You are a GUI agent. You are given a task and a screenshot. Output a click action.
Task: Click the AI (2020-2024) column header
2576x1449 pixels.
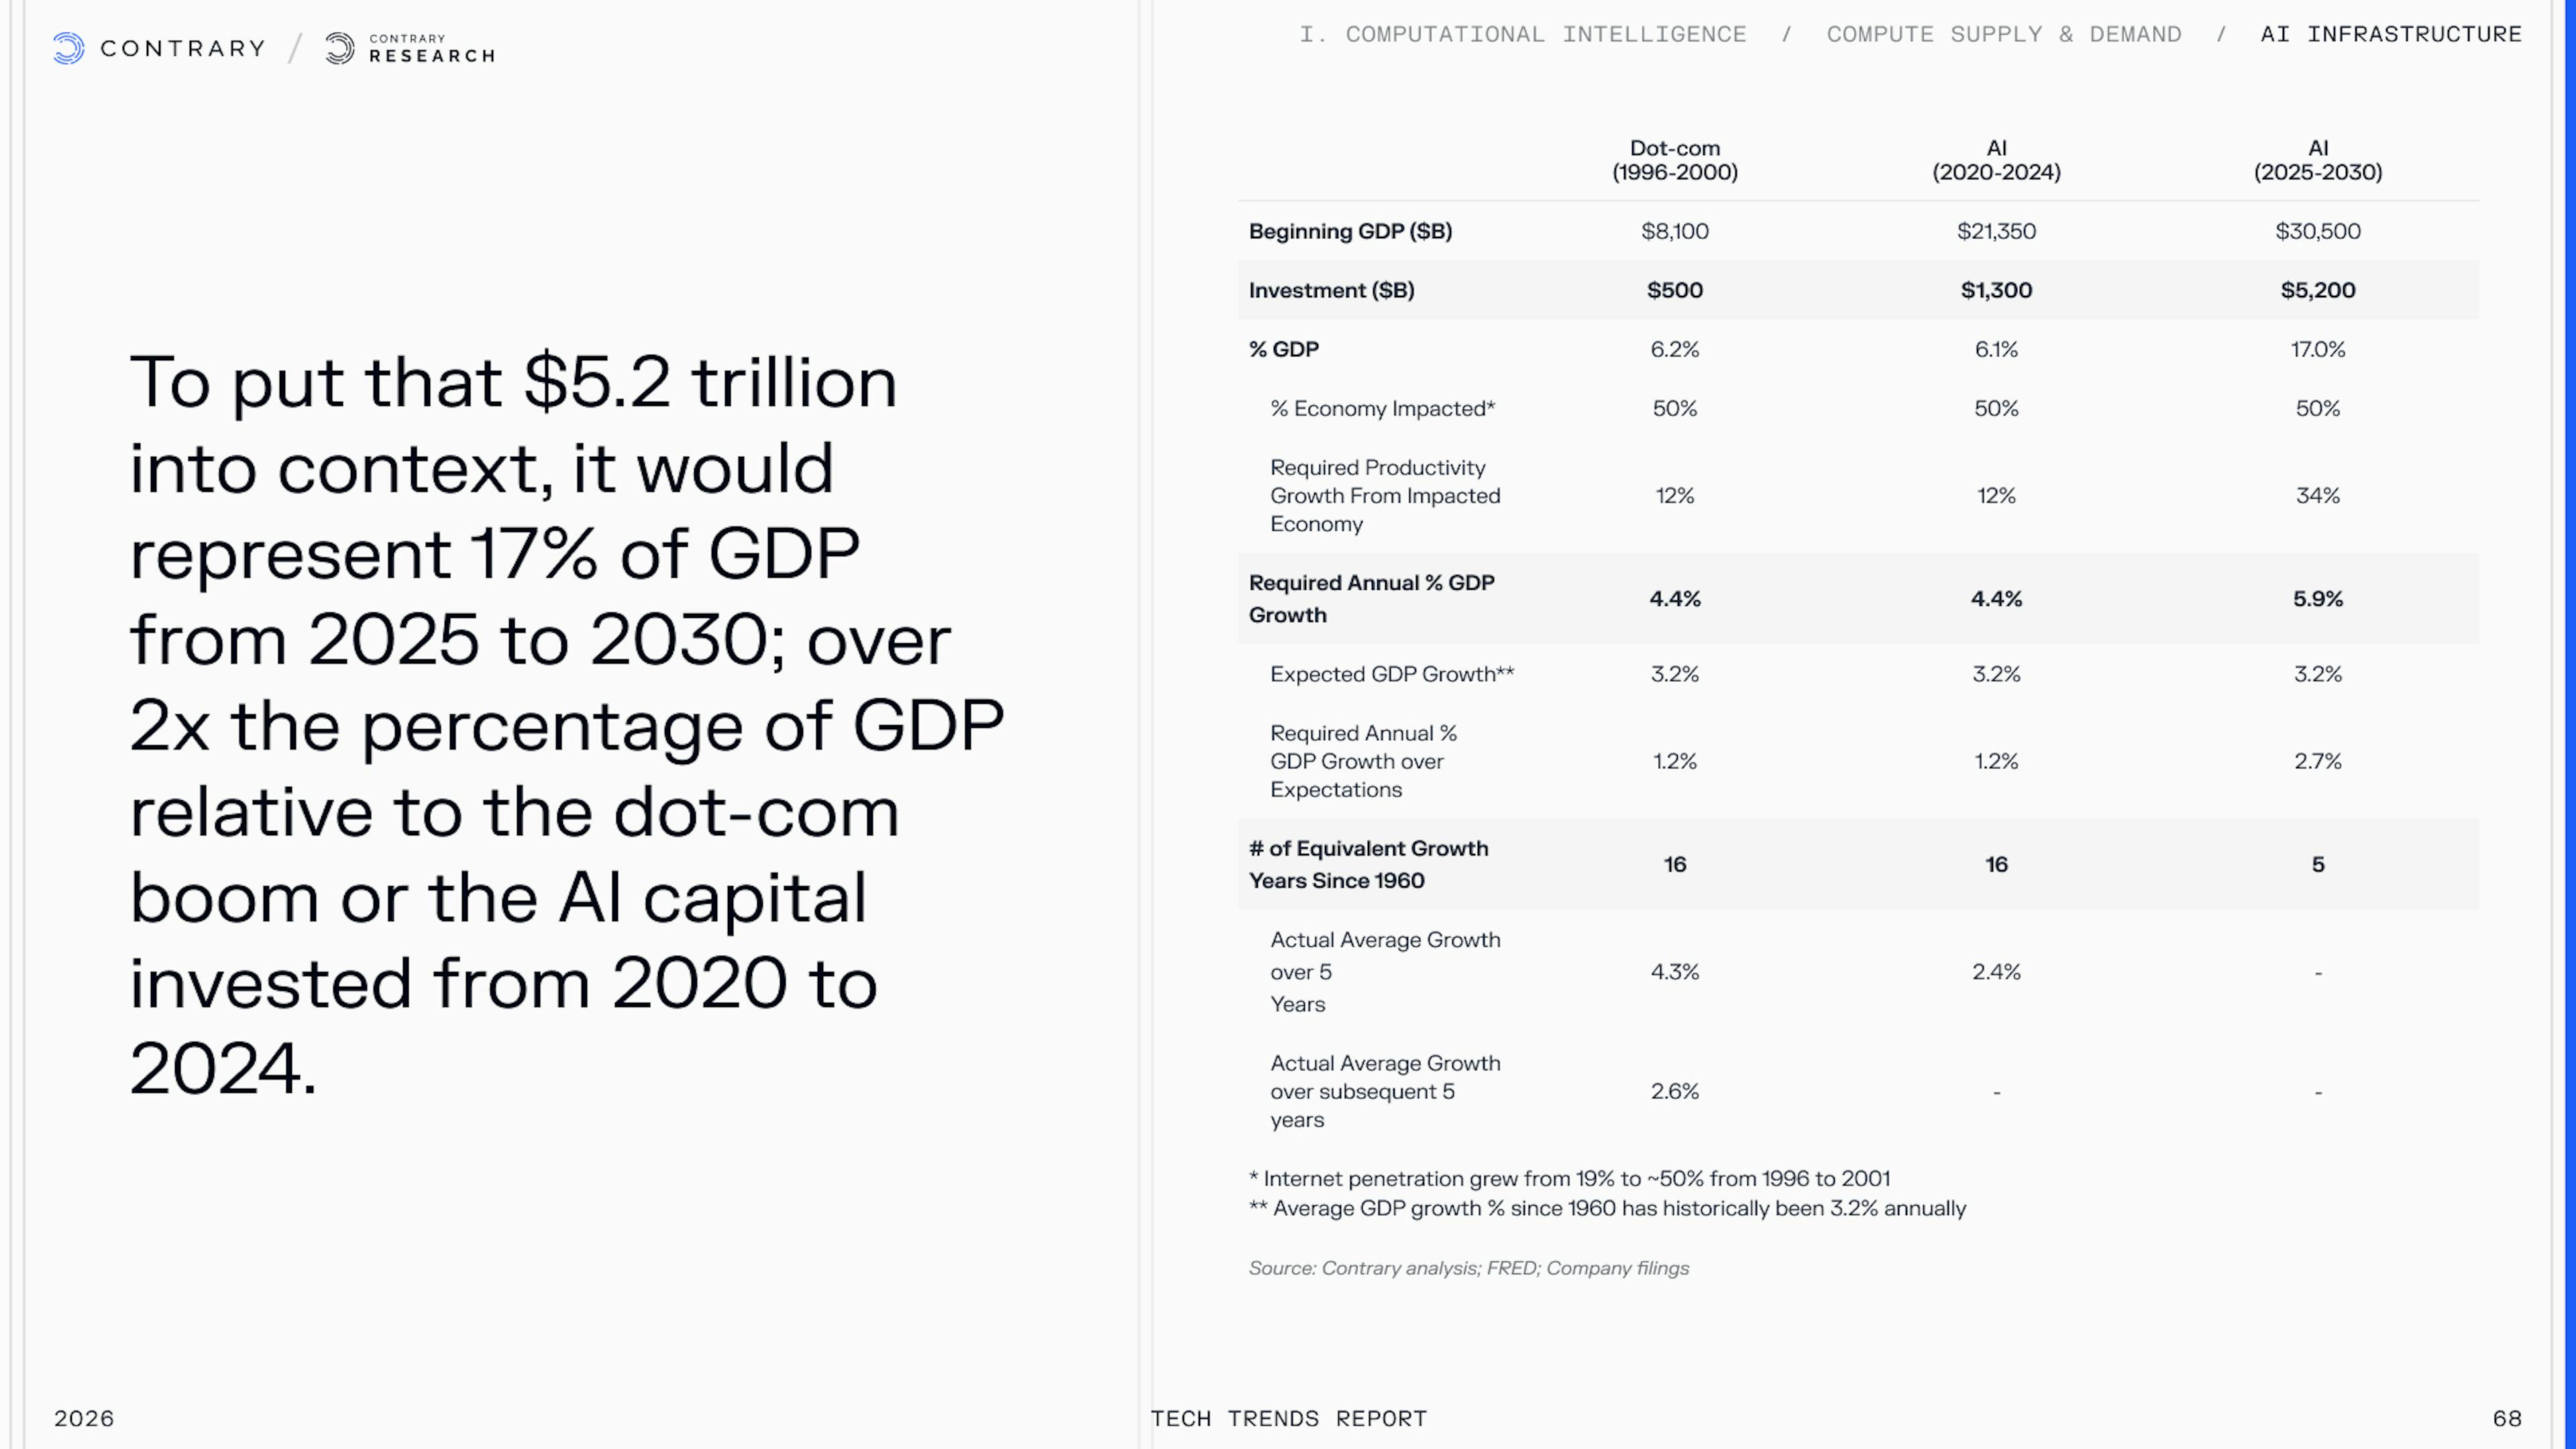tap(1996, 160)
